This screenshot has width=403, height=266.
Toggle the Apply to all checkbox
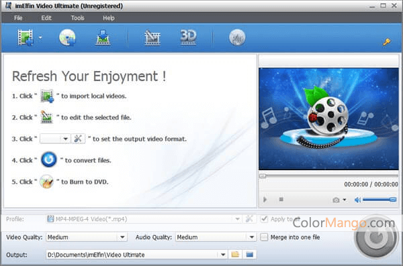point(264,219)
